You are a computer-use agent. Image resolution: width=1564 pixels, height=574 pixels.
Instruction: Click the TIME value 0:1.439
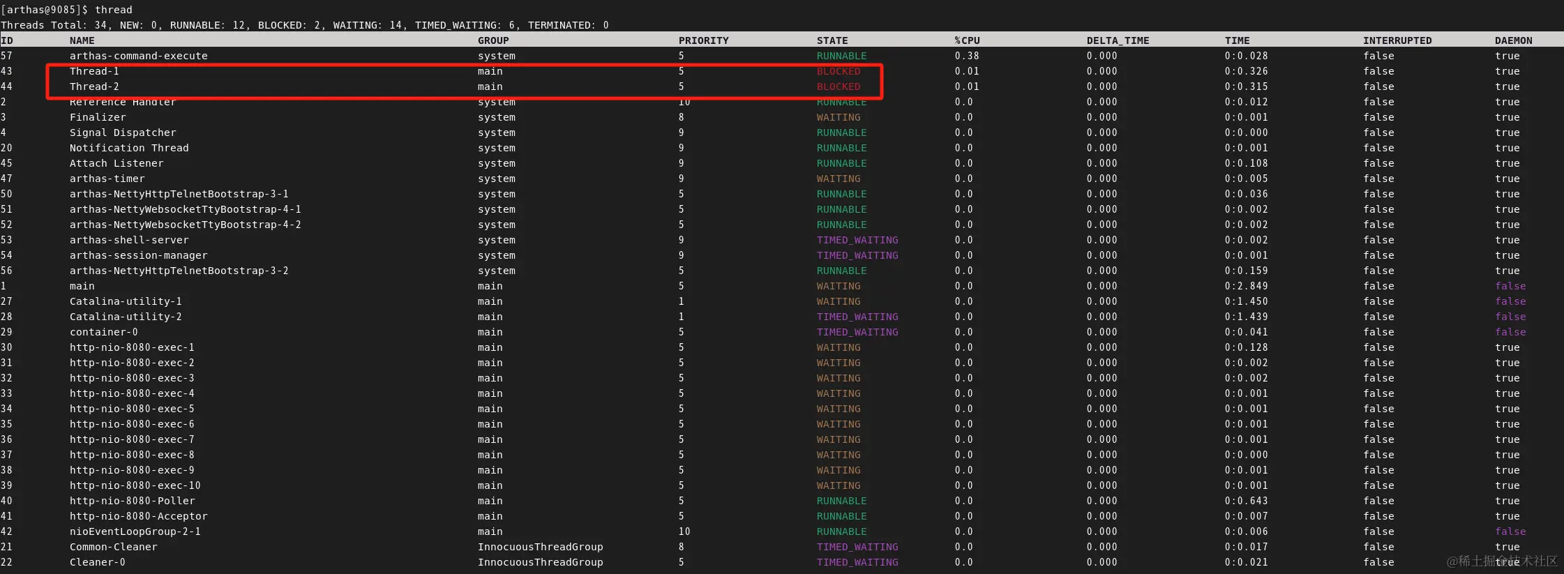[x=1247, y=317]
